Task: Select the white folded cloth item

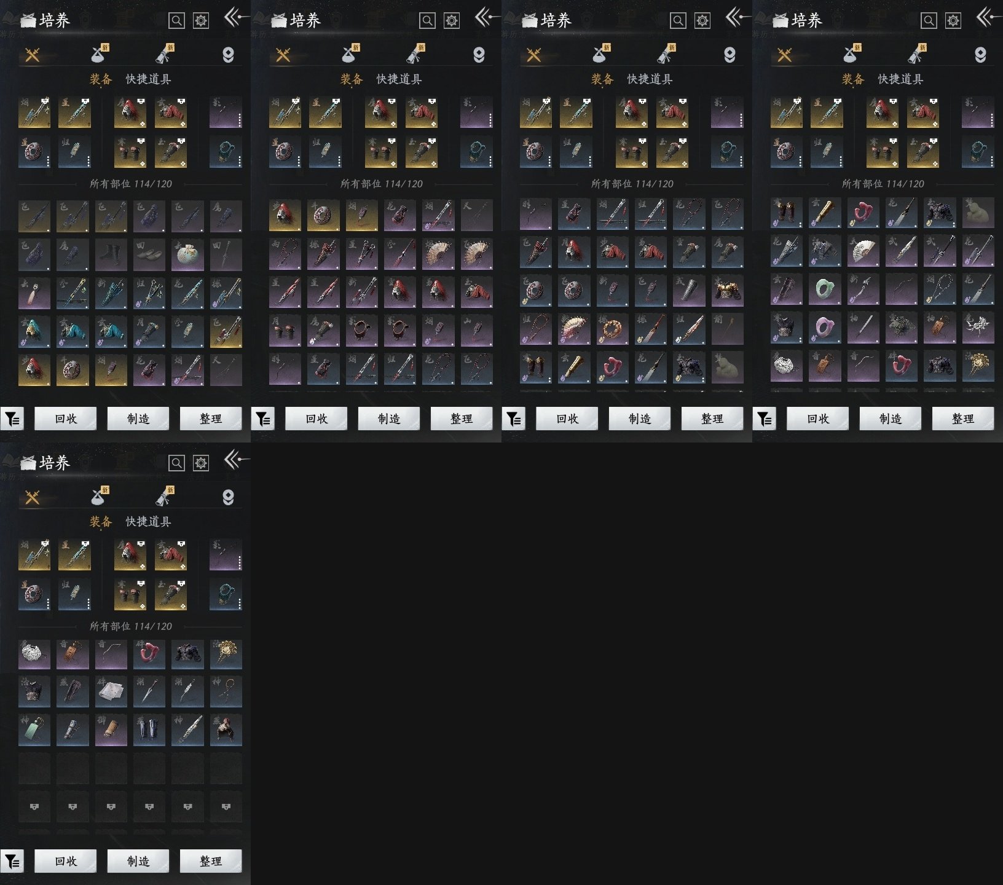Action: click(111, 692)
